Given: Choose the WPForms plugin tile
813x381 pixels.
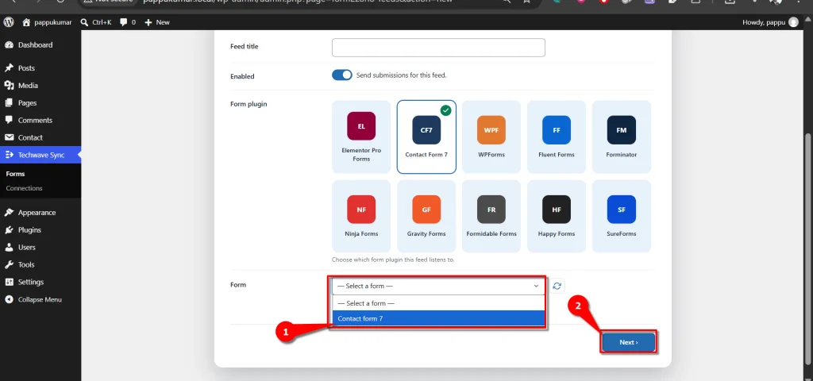Looking at the screenshot, I should 491,137.
